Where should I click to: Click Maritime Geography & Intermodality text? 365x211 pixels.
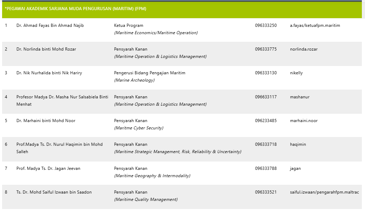click(152, 176)
